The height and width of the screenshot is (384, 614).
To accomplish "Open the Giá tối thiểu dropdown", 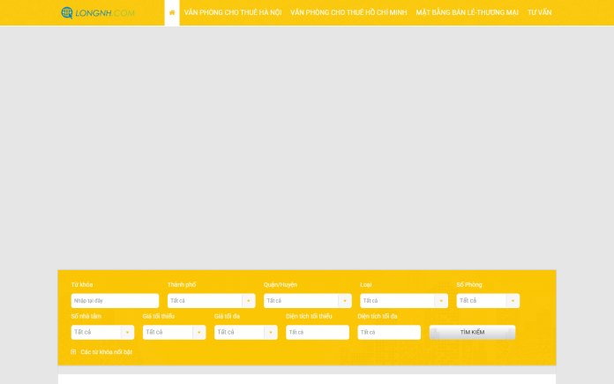I will click(175, 332).
